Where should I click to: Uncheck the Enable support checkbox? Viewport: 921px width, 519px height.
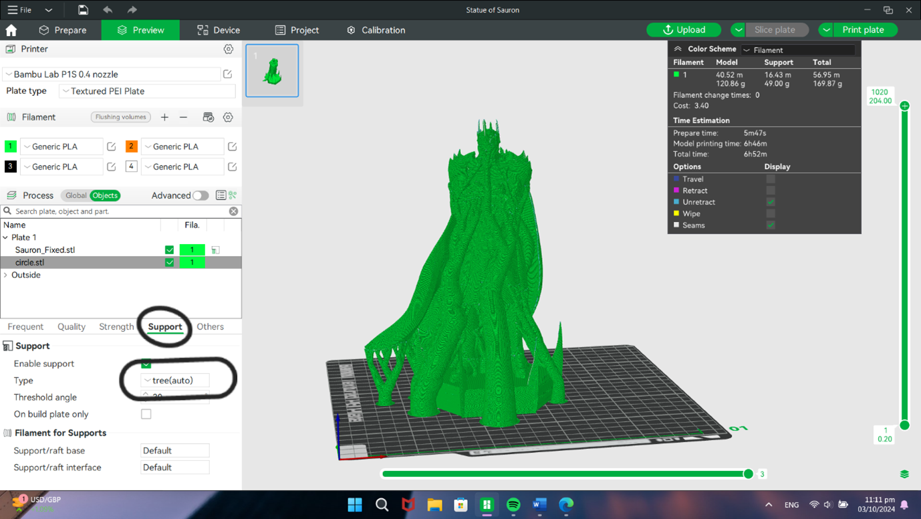click(146, 364)
